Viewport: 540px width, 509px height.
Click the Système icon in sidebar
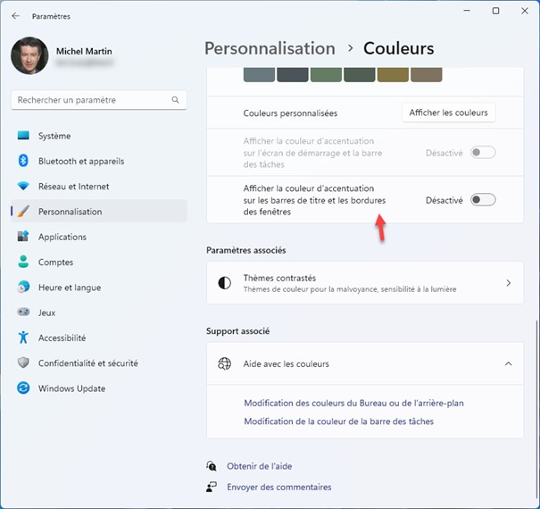point(23,136)
